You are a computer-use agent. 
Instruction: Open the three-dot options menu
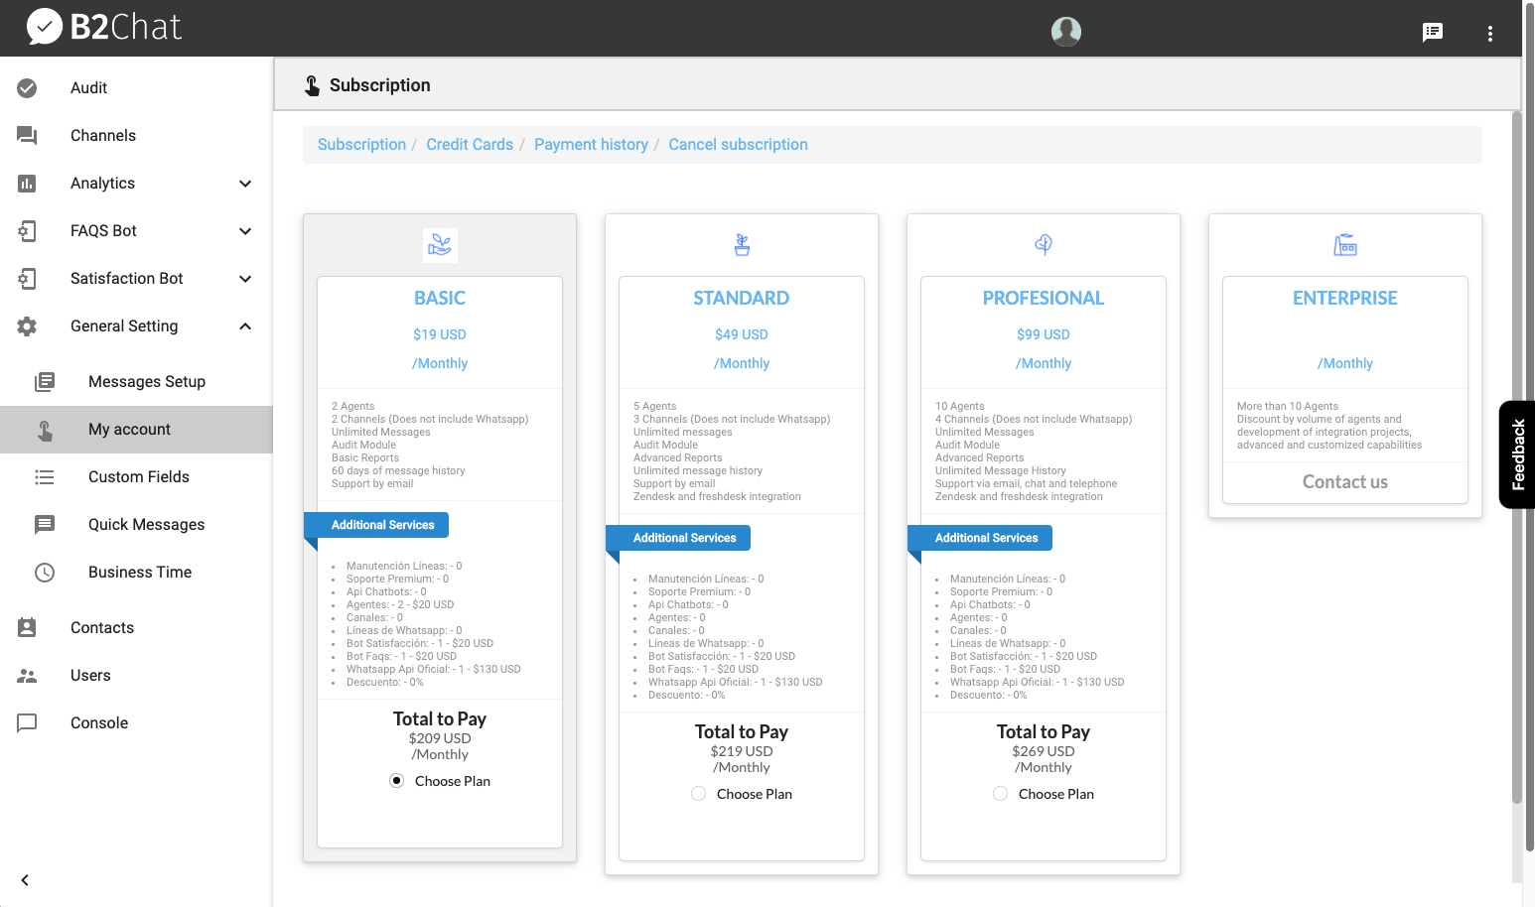tap(1489, 33)
